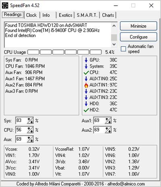Image resolution: width=161 pixels, height=187 pixels.
Task: Click the VIN3 1.29V voltage reading
Action: point(122,168)
